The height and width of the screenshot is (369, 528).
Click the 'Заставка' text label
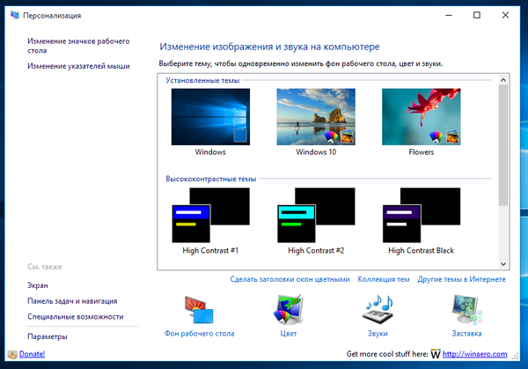pyautogui.click(x=466, y=334)
